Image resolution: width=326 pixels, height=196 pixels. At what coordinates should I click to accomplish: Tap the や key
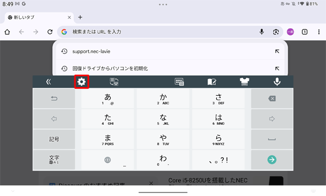point(163,139)
